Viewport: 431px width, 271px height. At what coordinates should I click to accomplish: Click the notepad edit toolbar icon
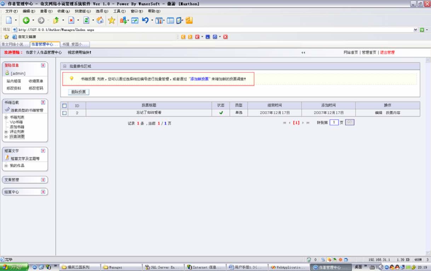179,20
